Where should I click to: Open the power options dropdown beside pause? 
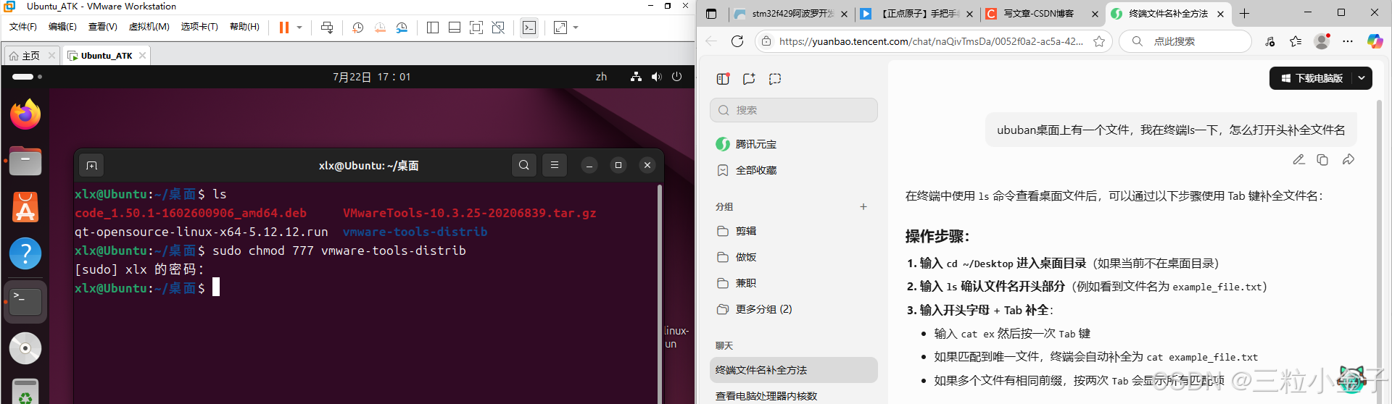click(299, 28)
